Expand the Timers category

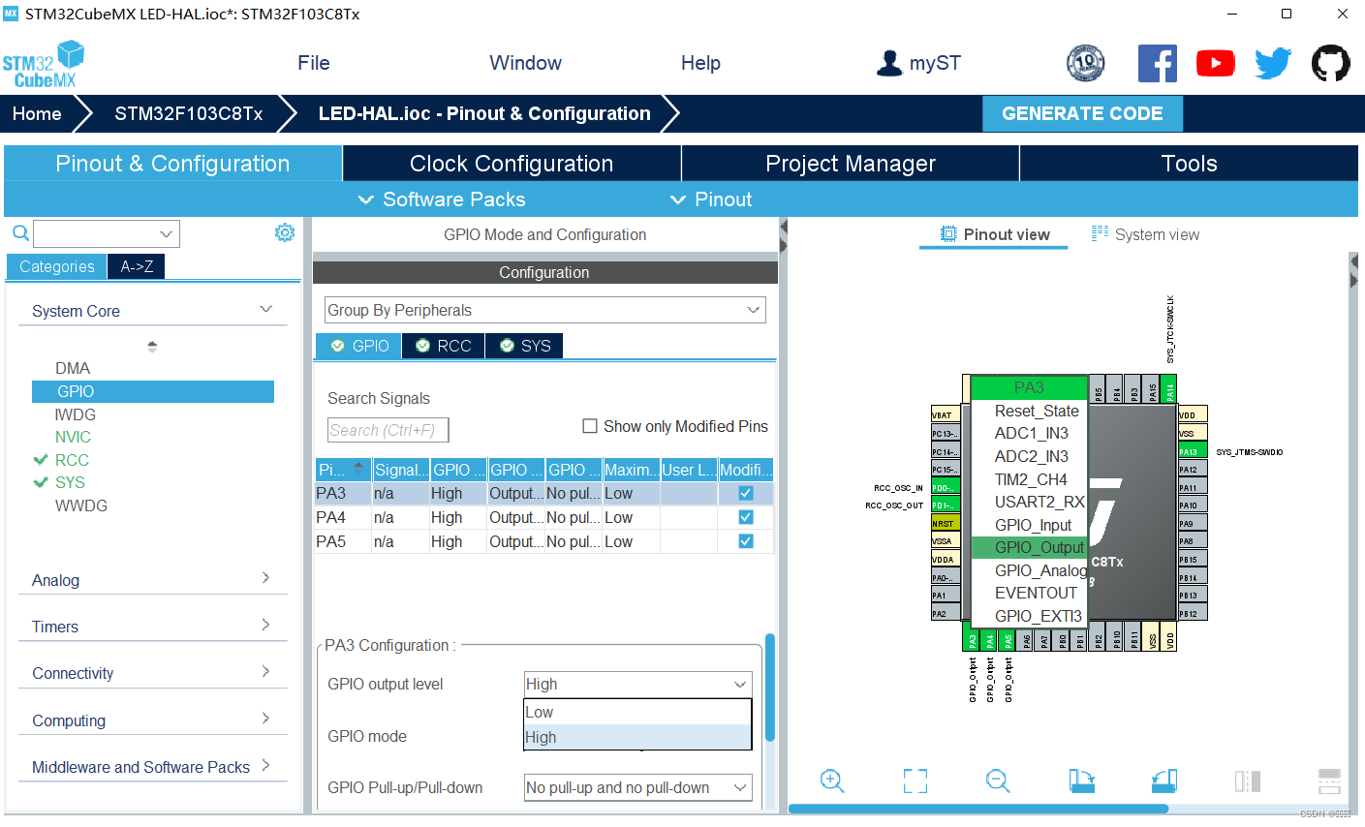tap(265, 625)
